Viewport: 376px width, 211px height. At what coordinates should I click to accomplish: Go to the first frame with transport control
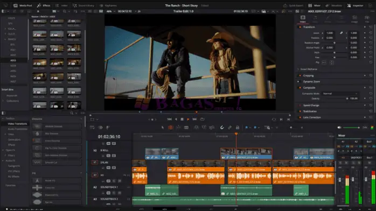[x=169, y=119]
